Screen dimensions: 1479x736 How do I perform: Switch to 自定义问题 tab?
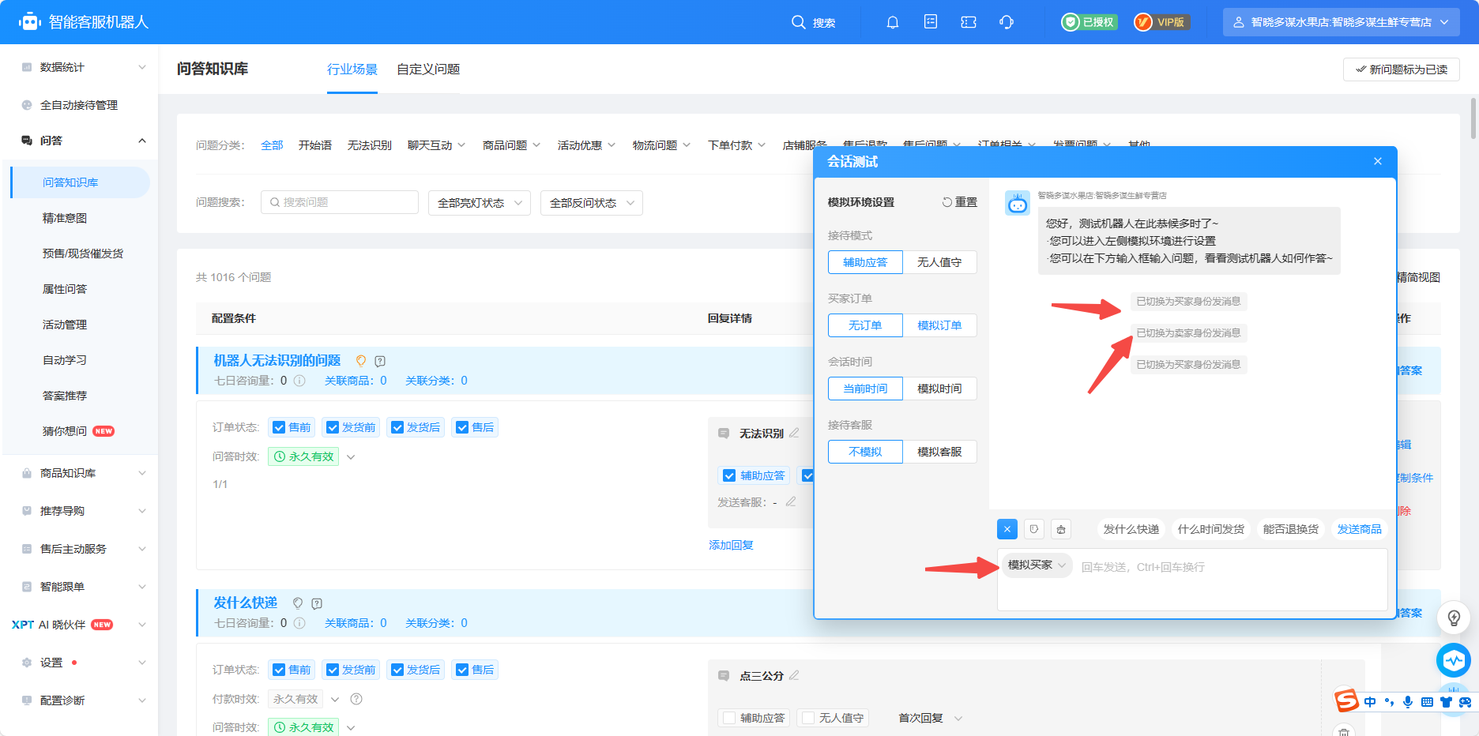point(428,69)
